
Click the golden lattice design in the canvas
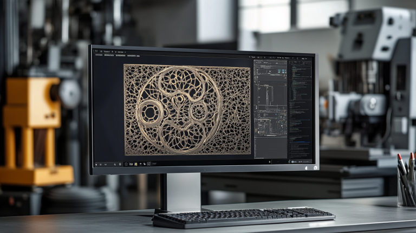pos(187,109)
